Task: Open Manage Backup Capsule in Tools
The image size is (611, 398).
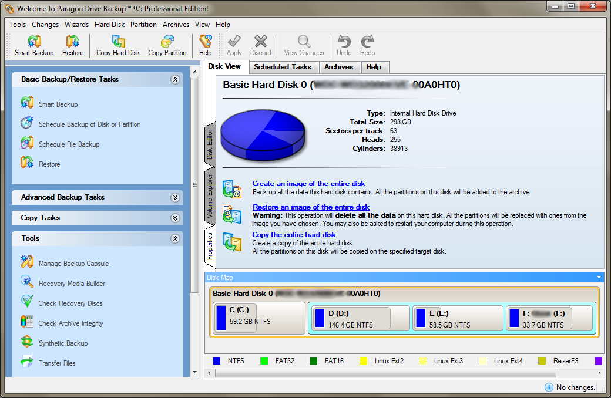Action: [73, 264]
